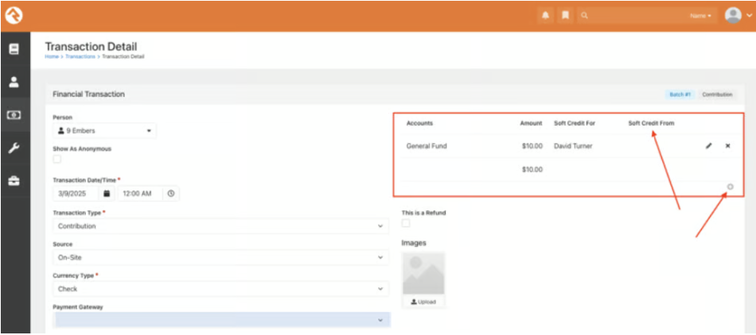Add a new account with plus icon
The image size is (756, 335).
tap(730, 187)
